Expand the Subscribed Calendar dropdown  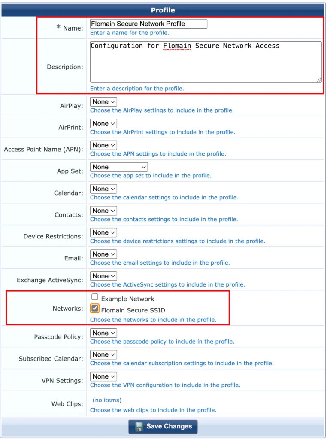(103, 354)
